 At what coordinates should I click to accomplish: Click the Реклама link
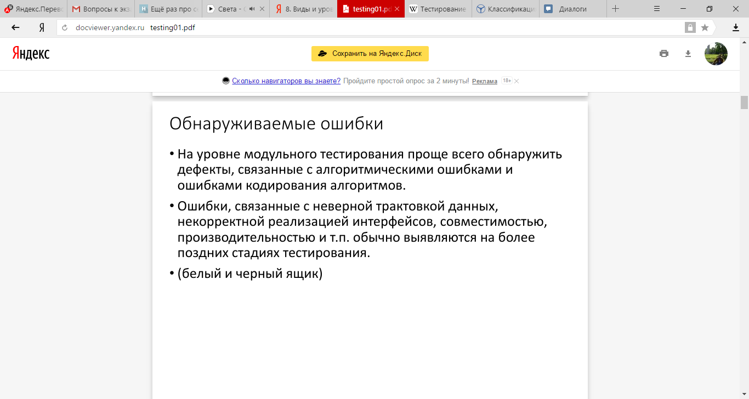click(485, 81)
